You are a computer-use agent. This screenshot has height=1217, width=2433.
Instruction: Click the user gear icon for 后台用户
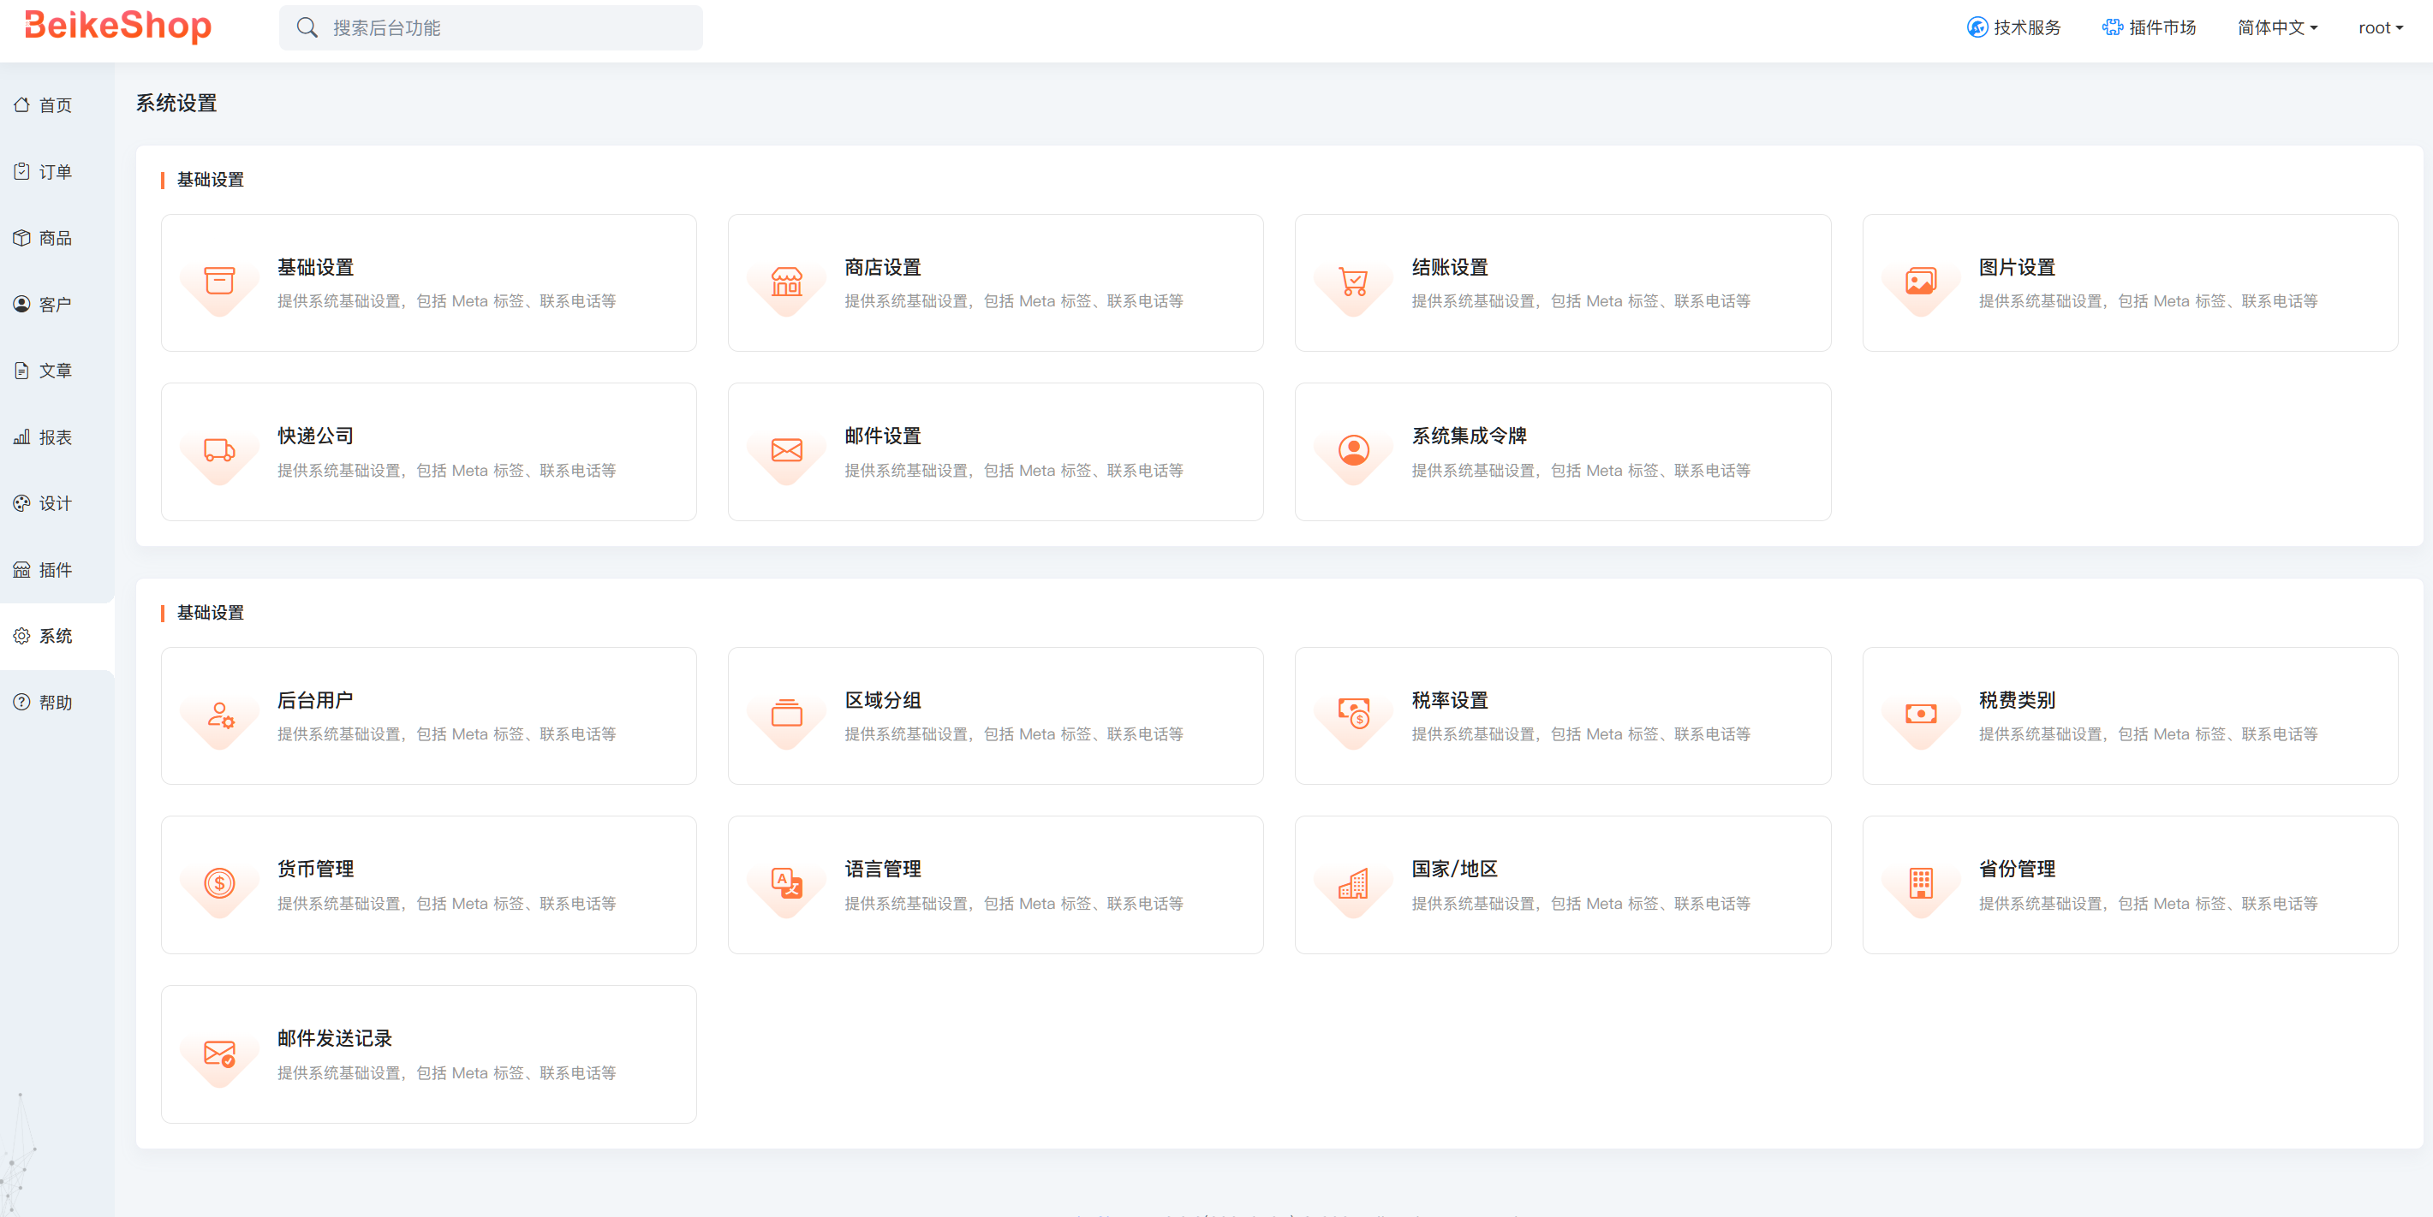pos(219,715)
